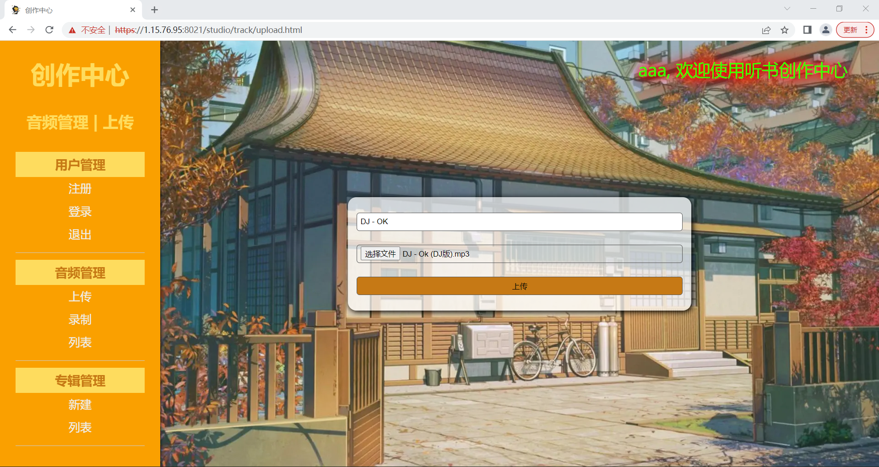Open the browser profile avatar icon
879x467 pixels.
tap(826, 30)
